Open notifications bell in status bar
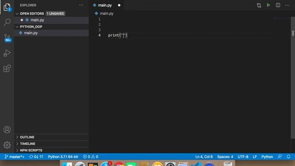Viewport: 295px width, 166px height. click(x=289, y=157)
